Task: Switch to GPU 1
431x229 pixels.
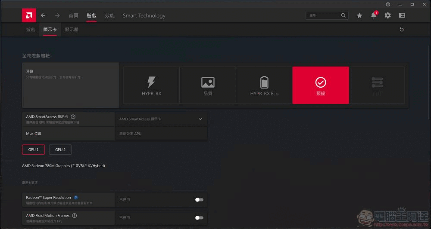Action: (34, 150)
